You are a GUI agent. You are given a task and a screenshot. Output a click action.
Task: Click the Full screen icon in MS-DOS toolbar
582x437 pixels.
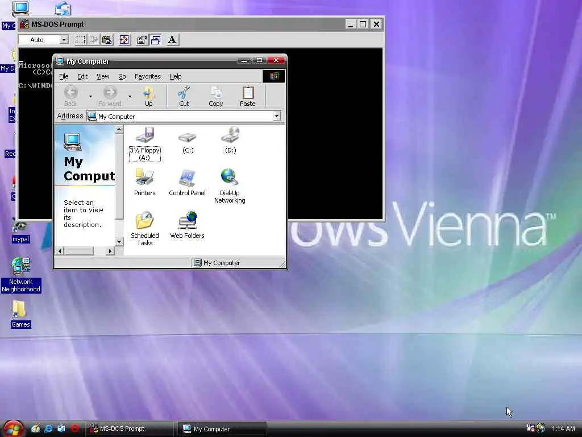coord(124,40)
